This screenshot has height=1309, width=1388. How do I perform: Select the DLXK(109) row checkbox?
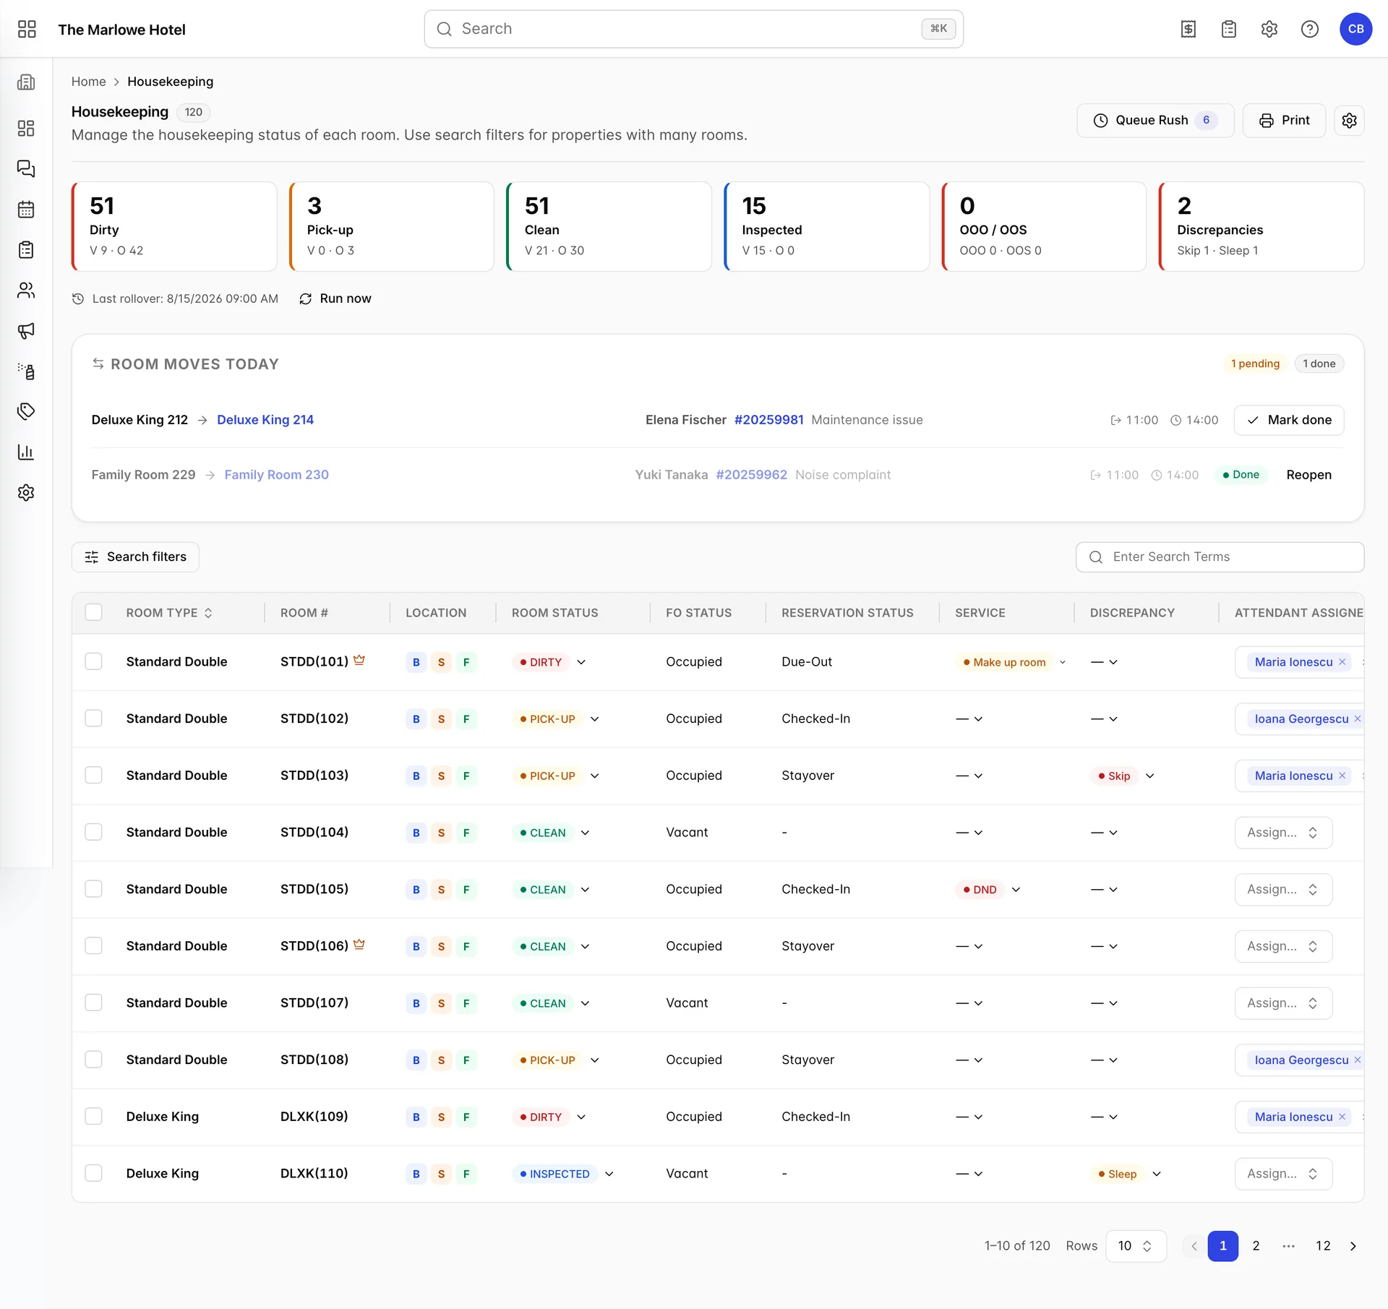93,1116
